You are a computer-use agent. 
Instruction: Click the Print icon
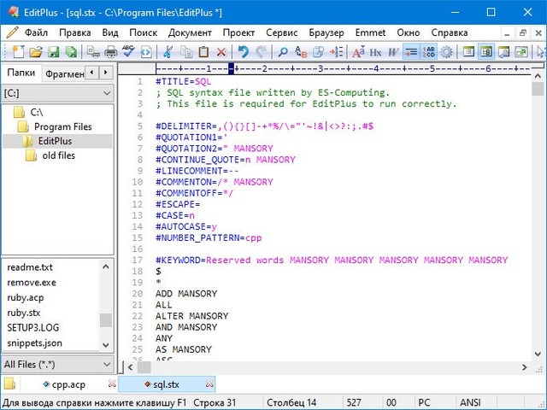(109, 53)
